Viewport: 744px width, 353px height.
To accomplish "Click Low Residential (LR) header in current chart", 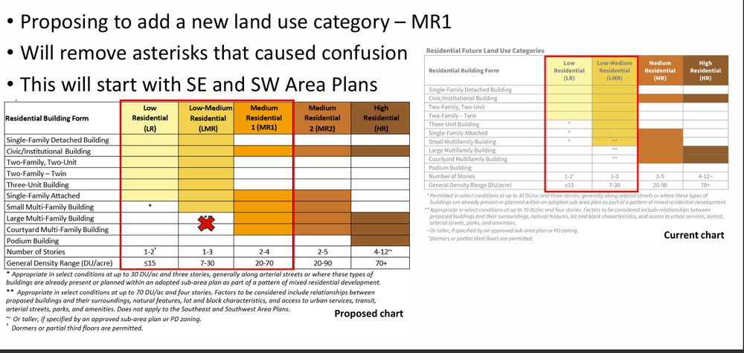I will click(568, 69).
